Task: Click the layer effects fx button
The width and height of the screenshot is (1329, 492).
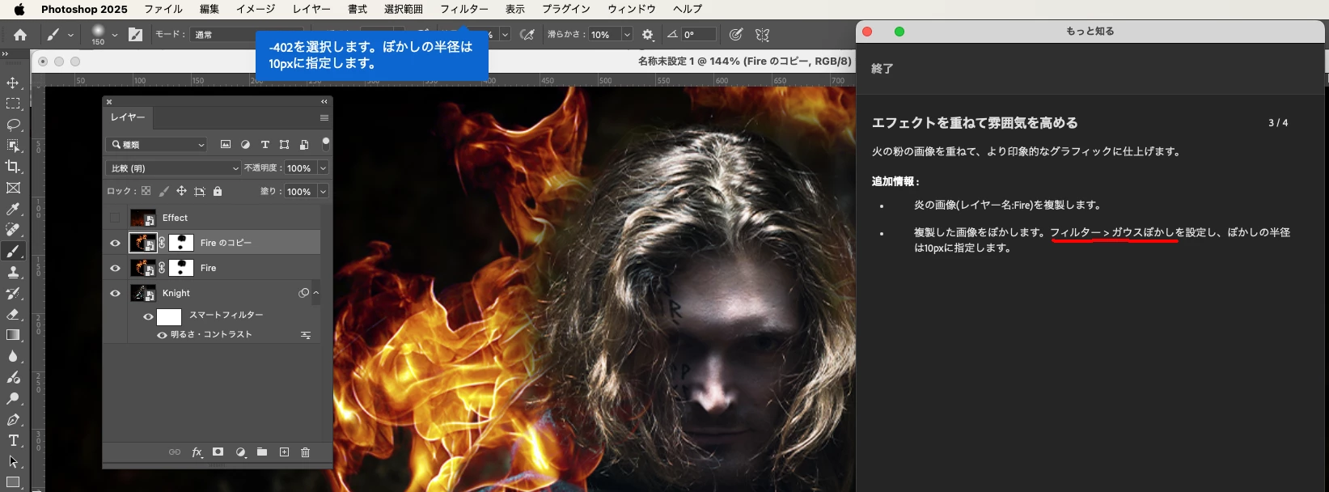Action: [197, 452]
